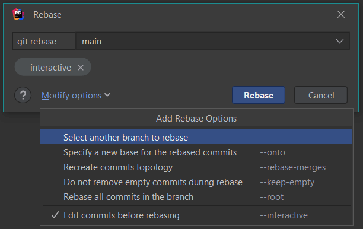Click the Add Rebase Options header
This screenshot has width=363, height=229.
196,119
